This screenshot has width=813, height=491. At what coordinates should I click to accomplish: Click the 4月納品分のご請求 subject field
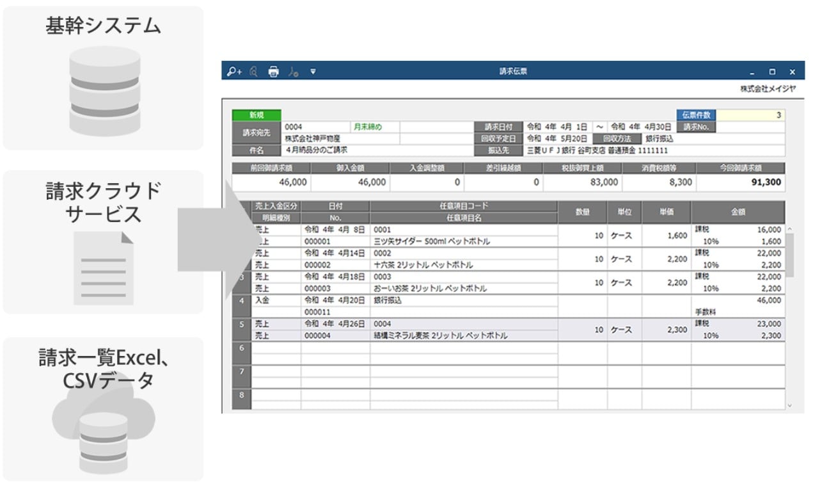tap(377, 150)
